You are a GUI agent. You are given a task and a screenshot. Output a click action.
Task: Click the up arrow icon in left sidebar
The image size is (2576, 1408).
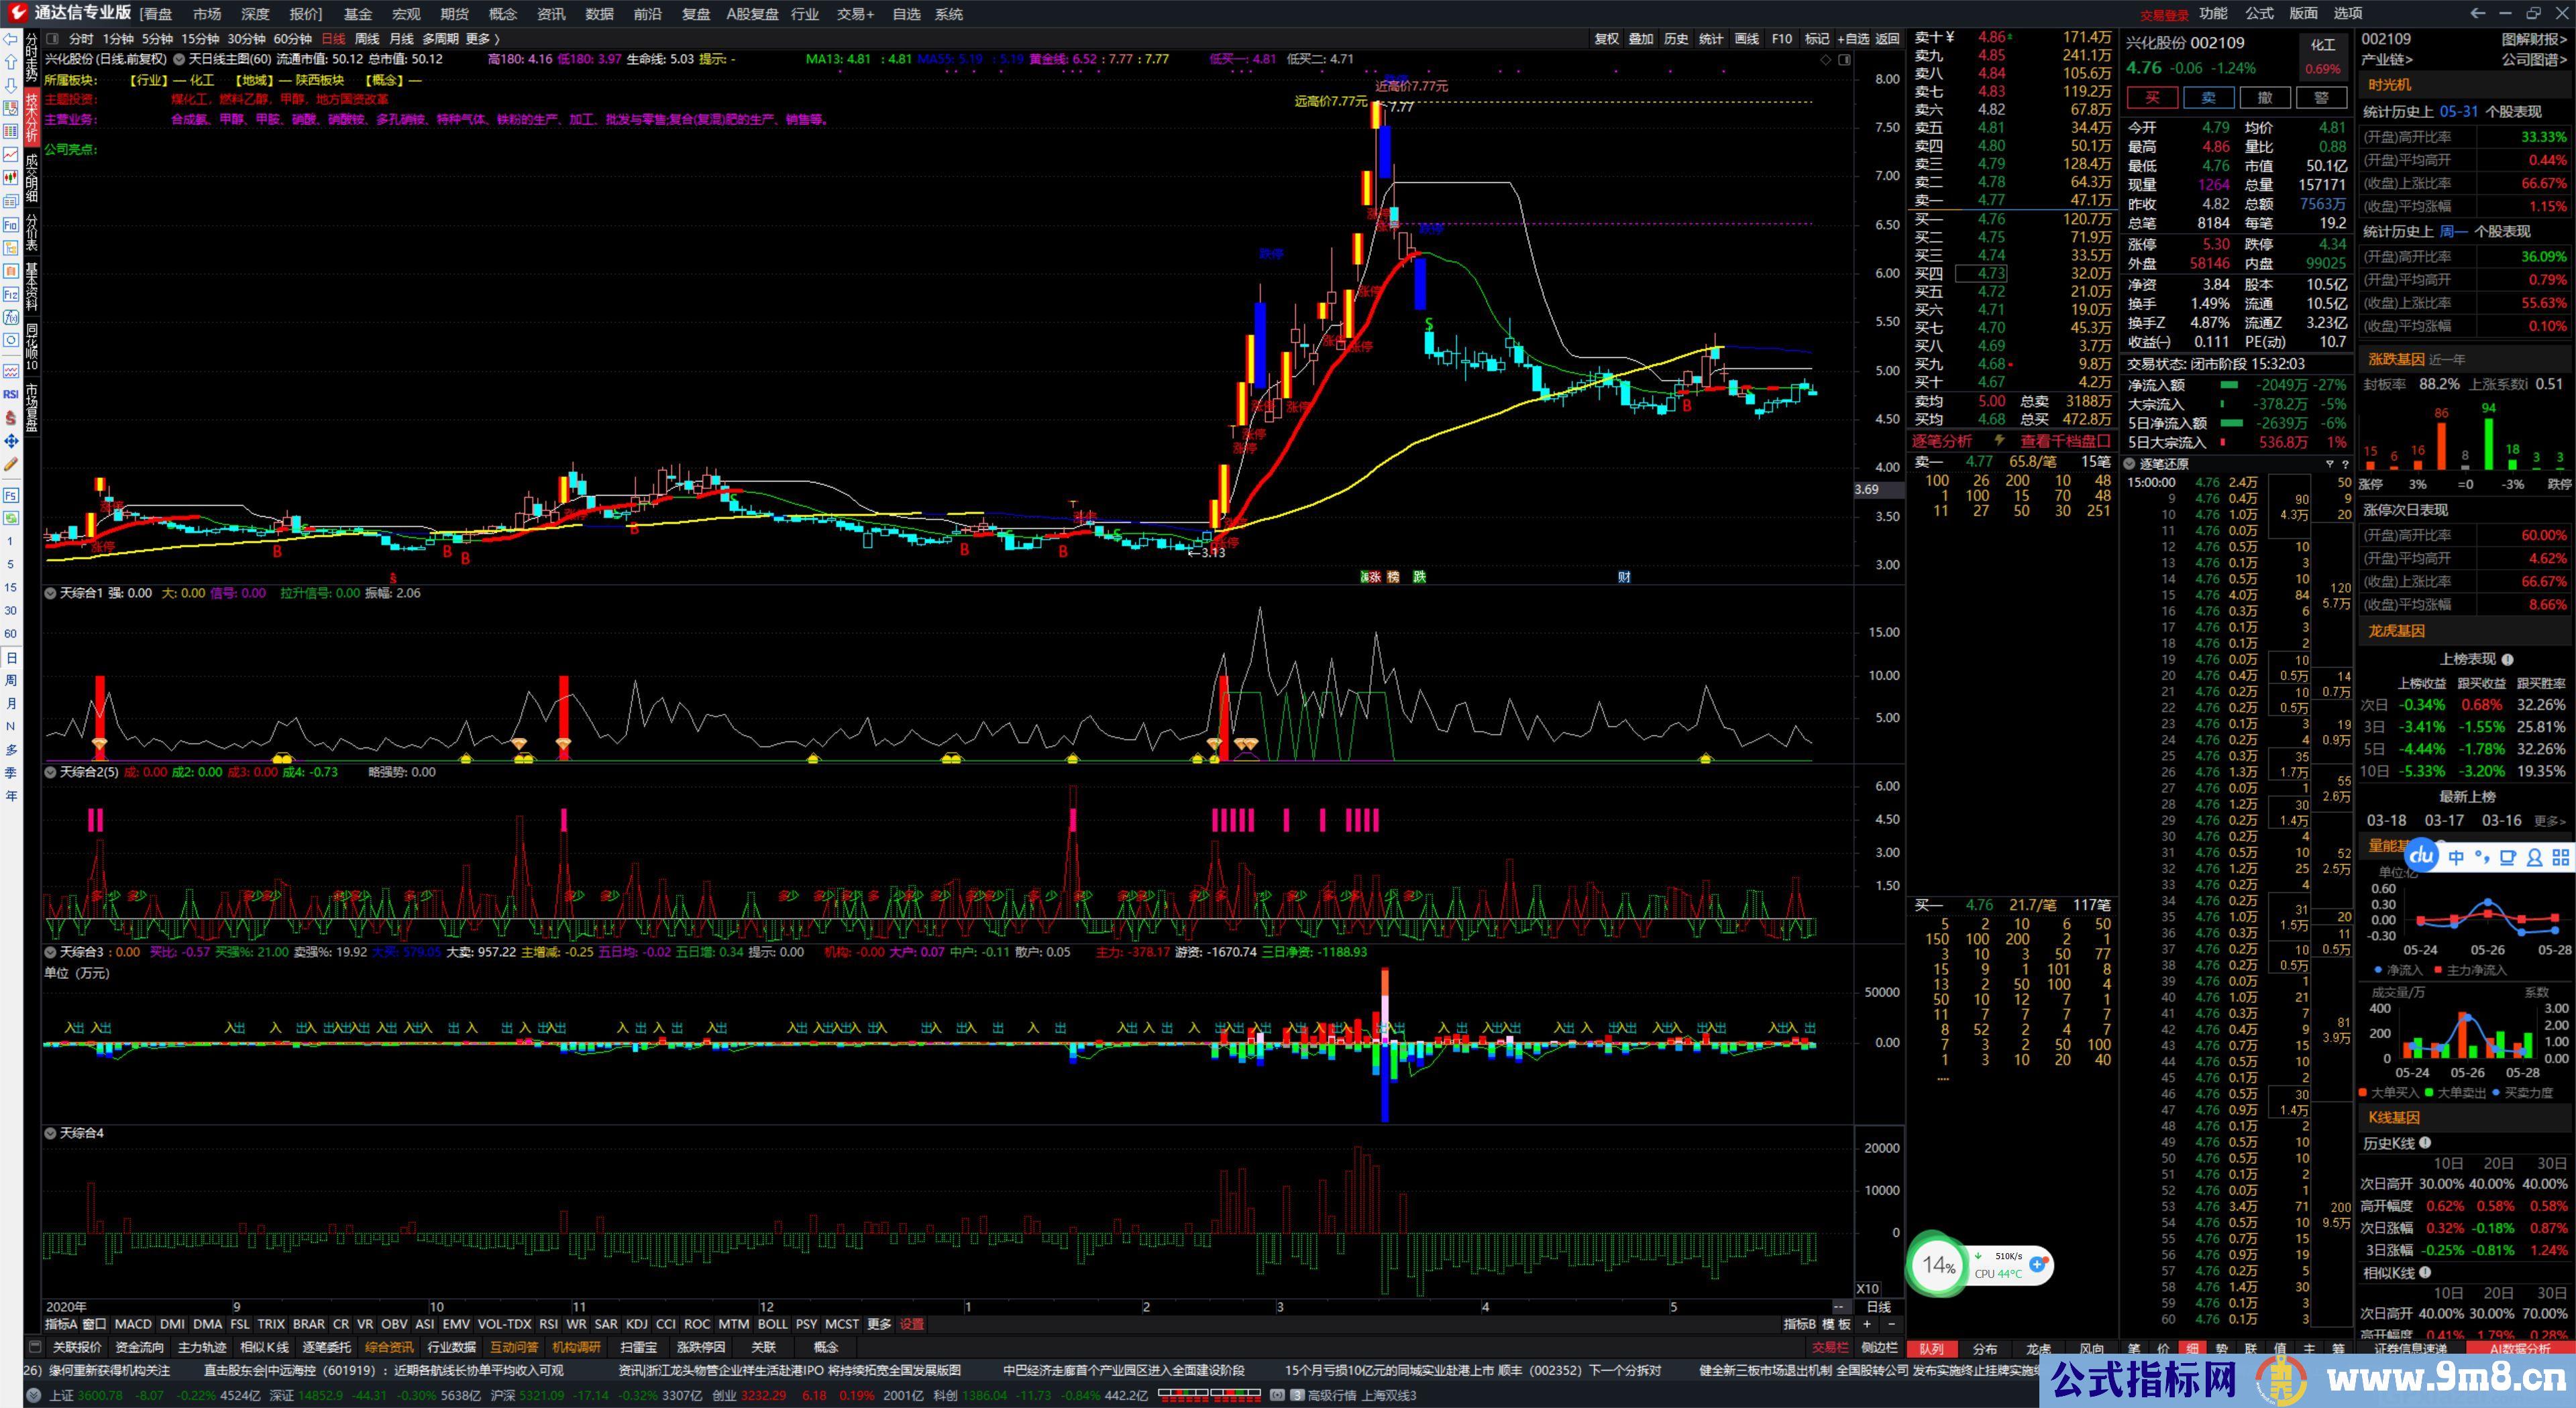[11, 62]
